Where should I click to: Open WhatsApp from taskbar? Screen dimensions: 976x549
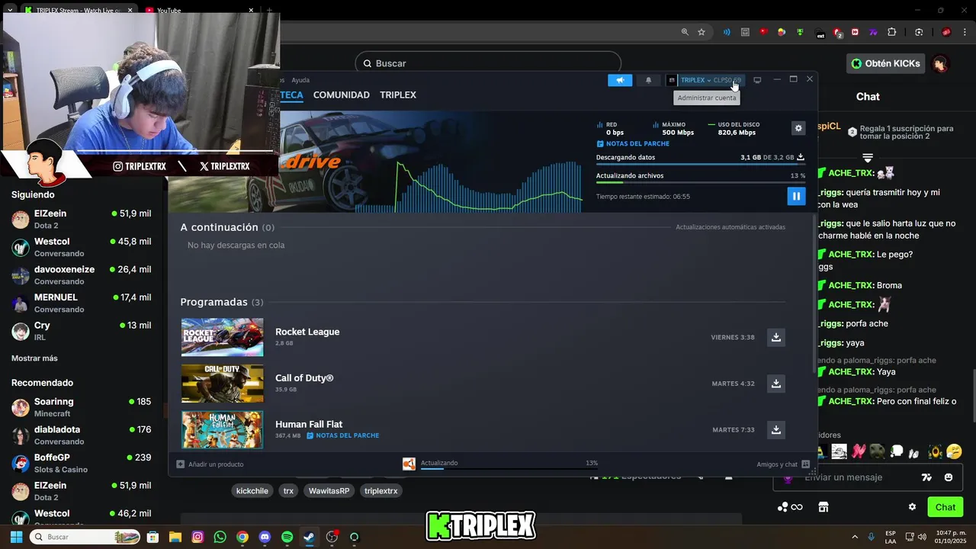pyautogui.click(x=220, y=537)
